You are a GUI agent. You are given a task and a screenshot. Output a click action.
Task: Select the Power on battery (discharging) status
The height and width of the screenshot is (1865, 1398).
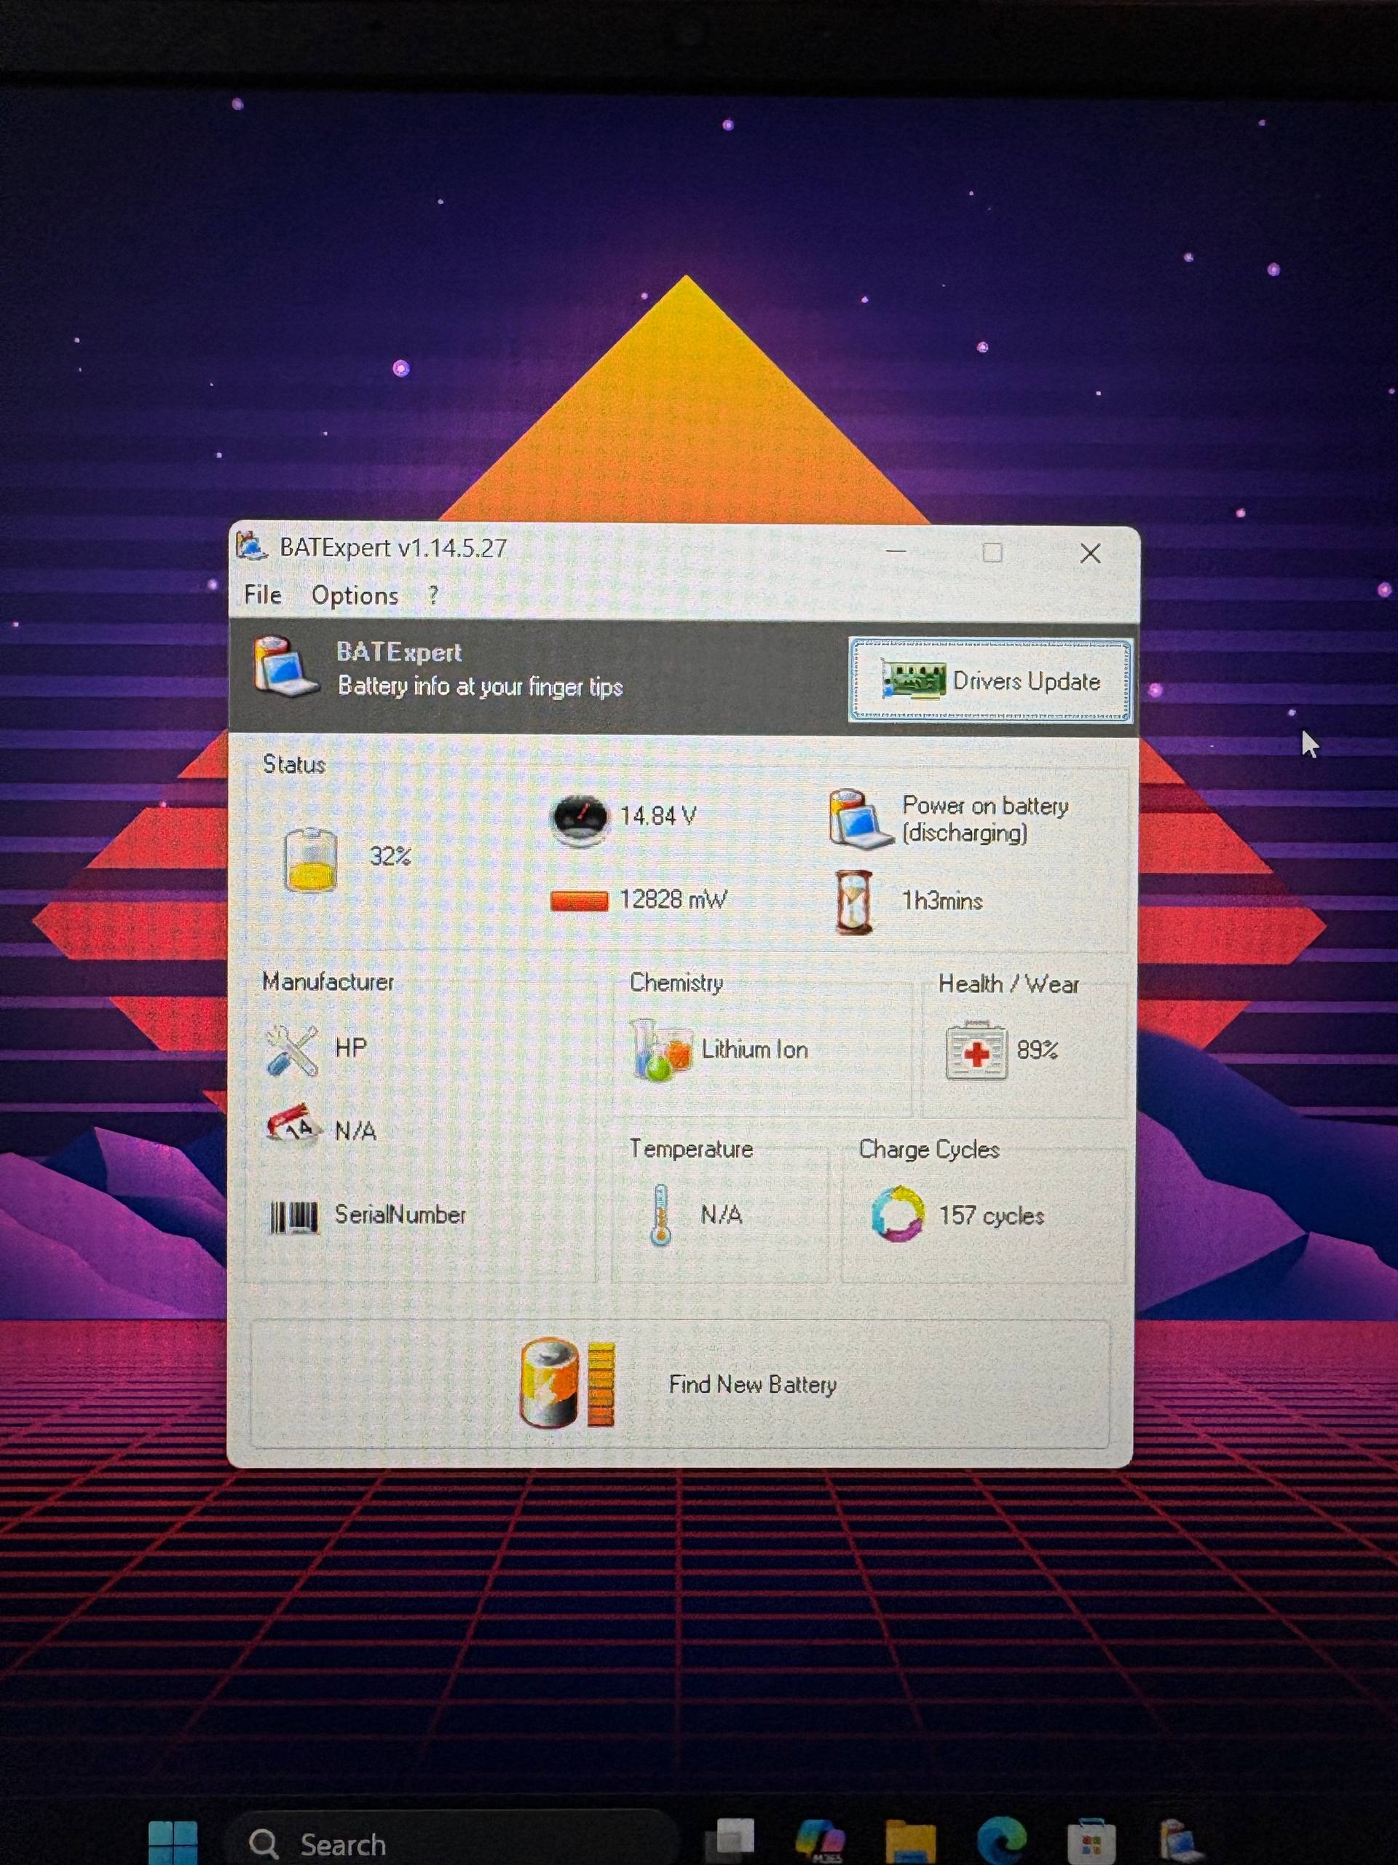pyautogui.click(x=985, y=820)
